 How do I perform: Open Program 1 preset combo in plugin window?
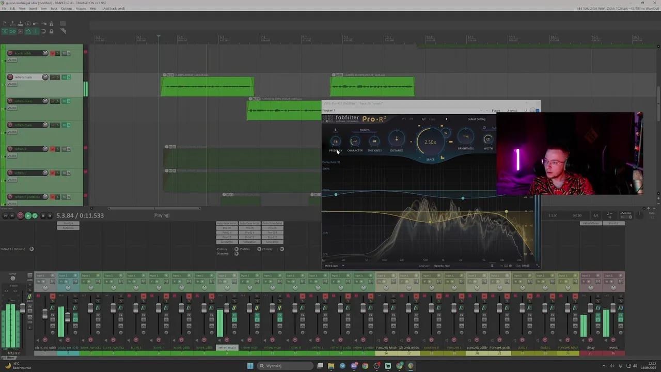pyautogui.click(x=403, y=111)
